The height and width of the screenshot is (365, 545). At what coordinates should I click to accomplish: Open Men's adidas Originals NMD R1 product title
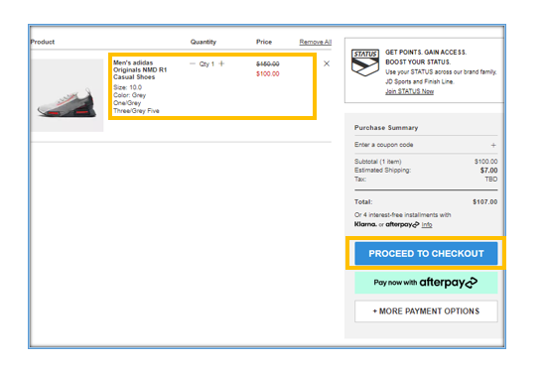point(140,69)
